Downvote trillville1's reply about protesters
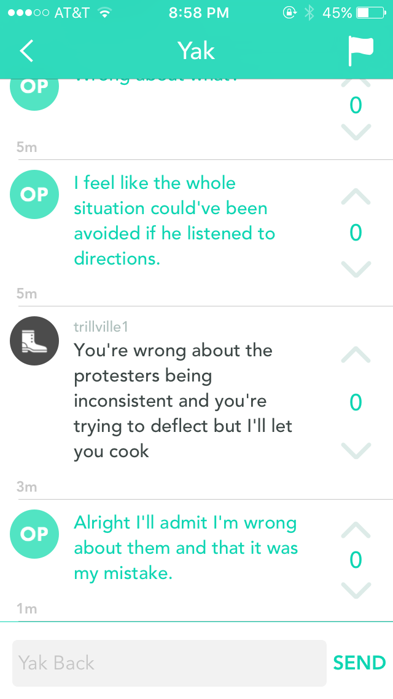 [356, 450]
